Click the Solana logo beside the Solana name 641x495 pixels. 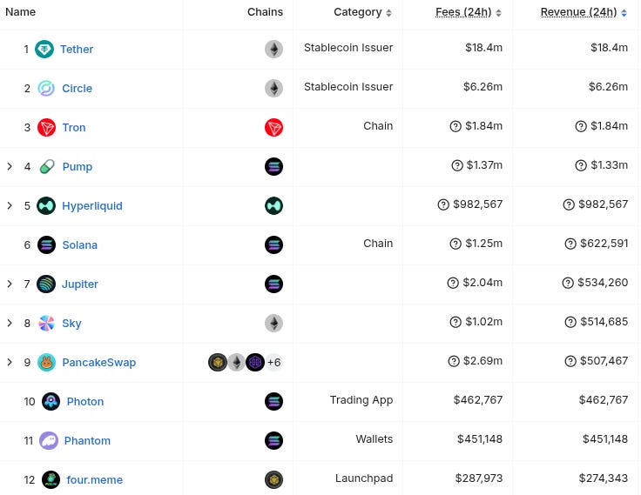pos(47,245)
